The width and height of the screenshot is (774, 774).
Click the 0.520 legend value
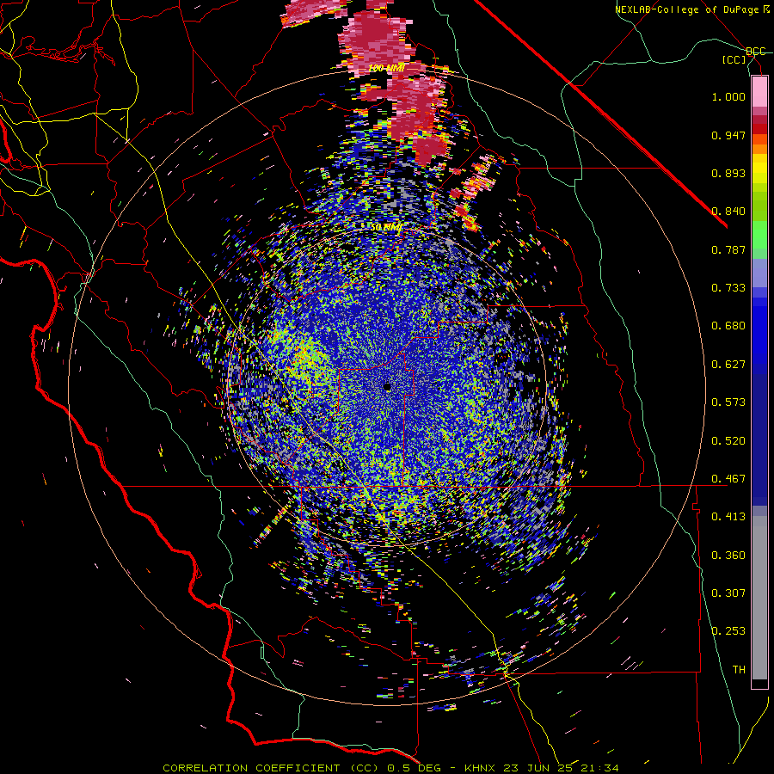click(x=728, y=441)
